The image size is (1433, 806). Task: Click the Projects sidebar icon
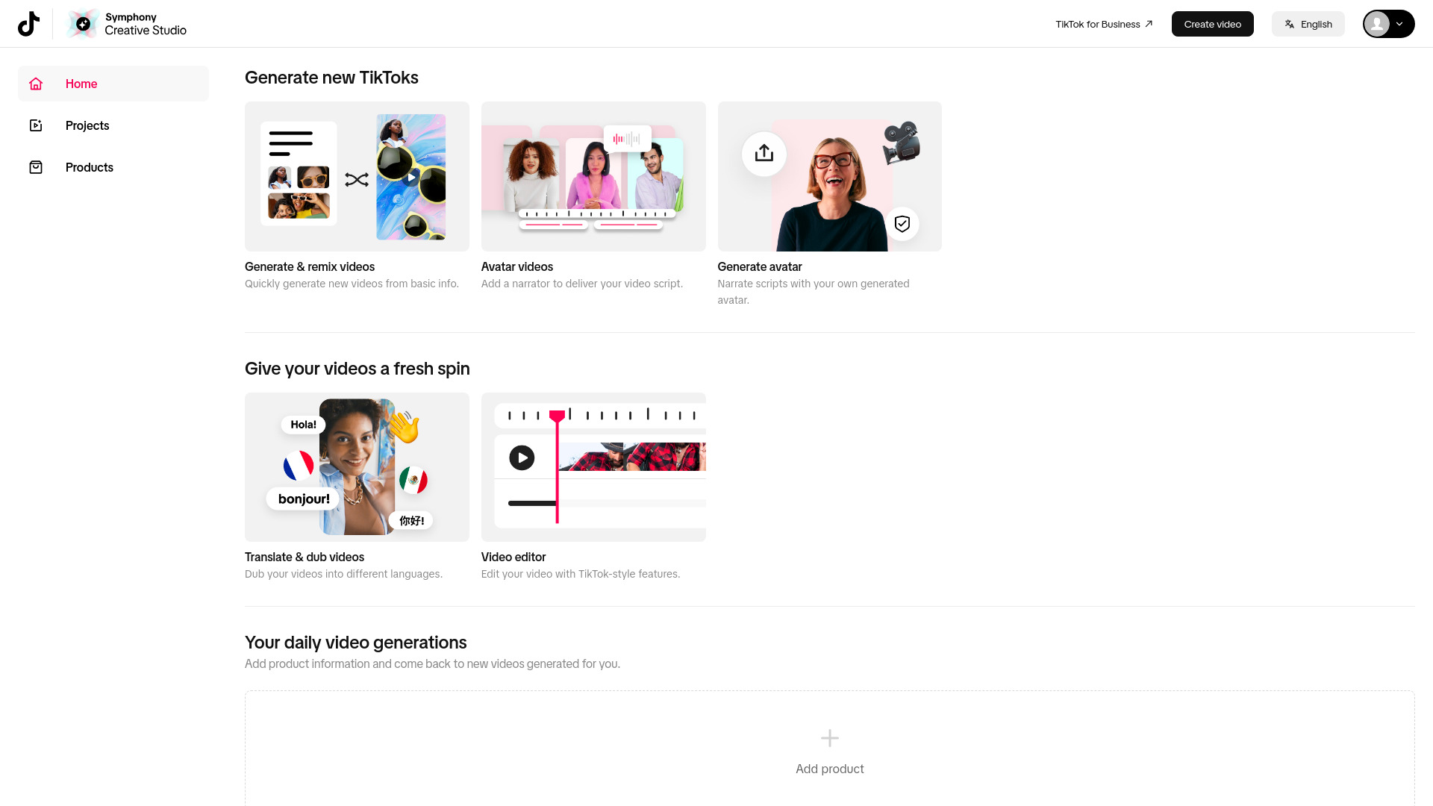pos(35,125)
